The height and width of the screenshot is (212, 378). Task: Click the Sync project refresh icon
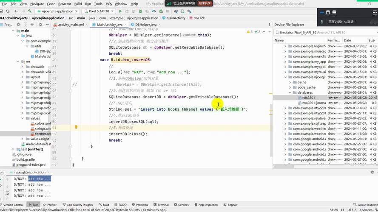[8, 11]
